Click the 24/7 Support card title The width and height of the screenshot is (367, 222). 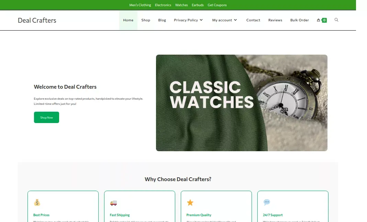point(273,215)
